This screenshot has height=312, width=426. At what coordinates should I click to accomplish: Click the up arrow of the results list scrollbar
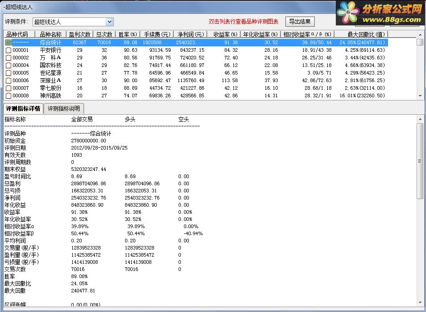coord(420,35)
